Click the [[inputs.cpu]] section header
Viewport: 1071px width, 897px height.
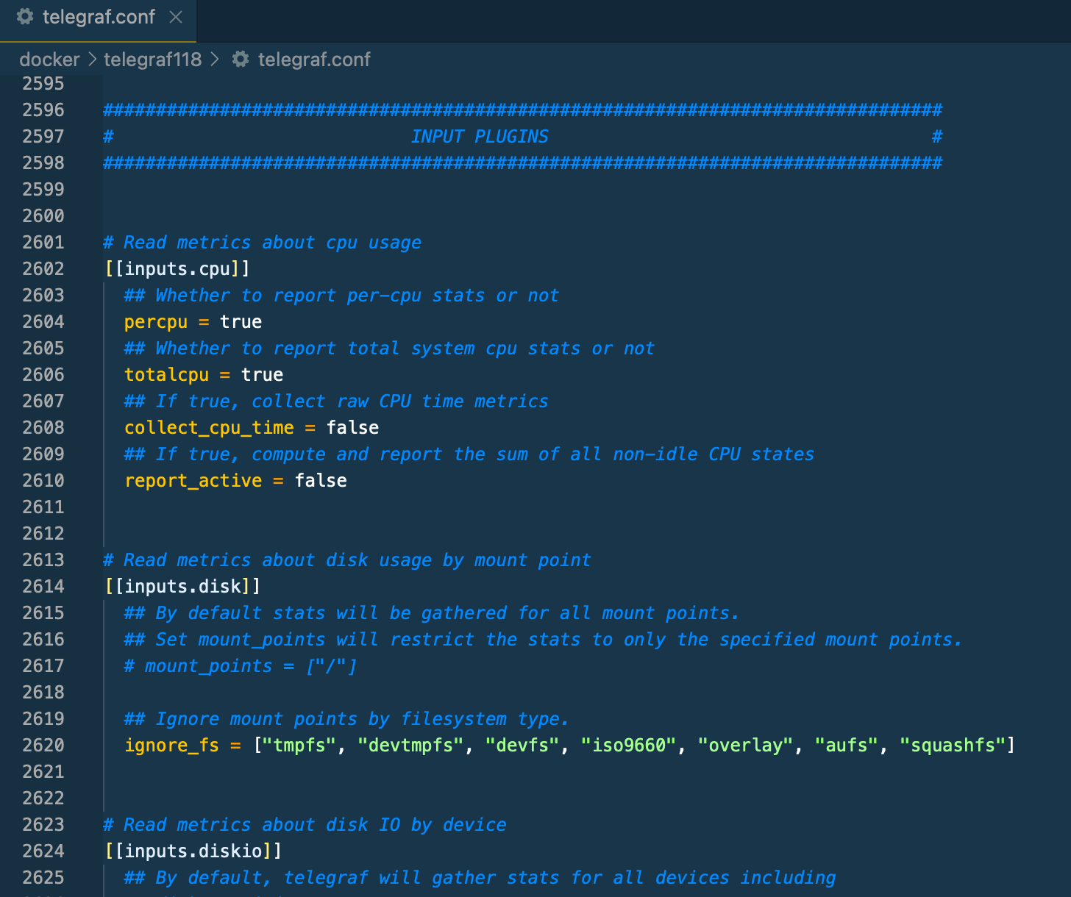(177, 269)
